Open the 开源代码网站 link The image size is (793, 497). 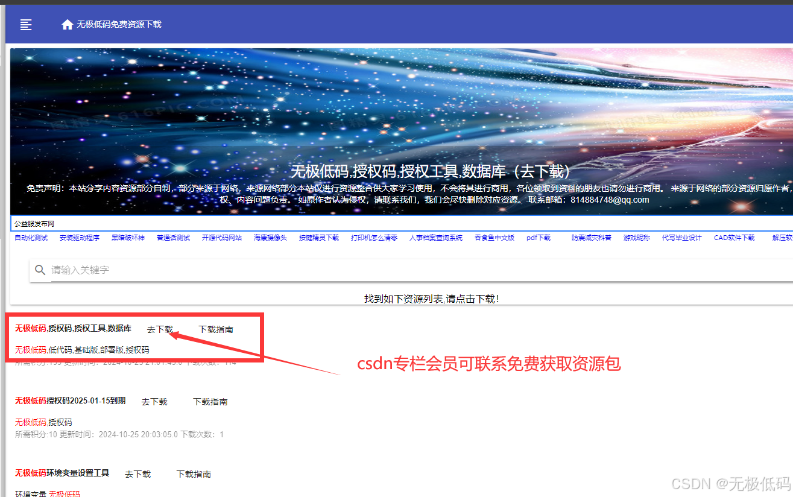click(222, 238)
